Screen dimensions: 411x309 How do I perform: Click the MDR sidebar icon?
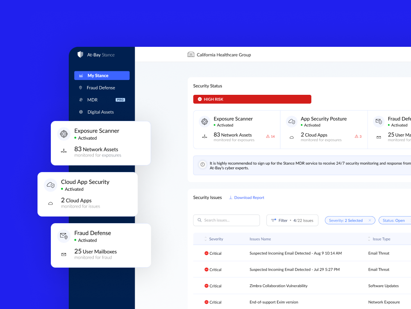click(82, 99)
